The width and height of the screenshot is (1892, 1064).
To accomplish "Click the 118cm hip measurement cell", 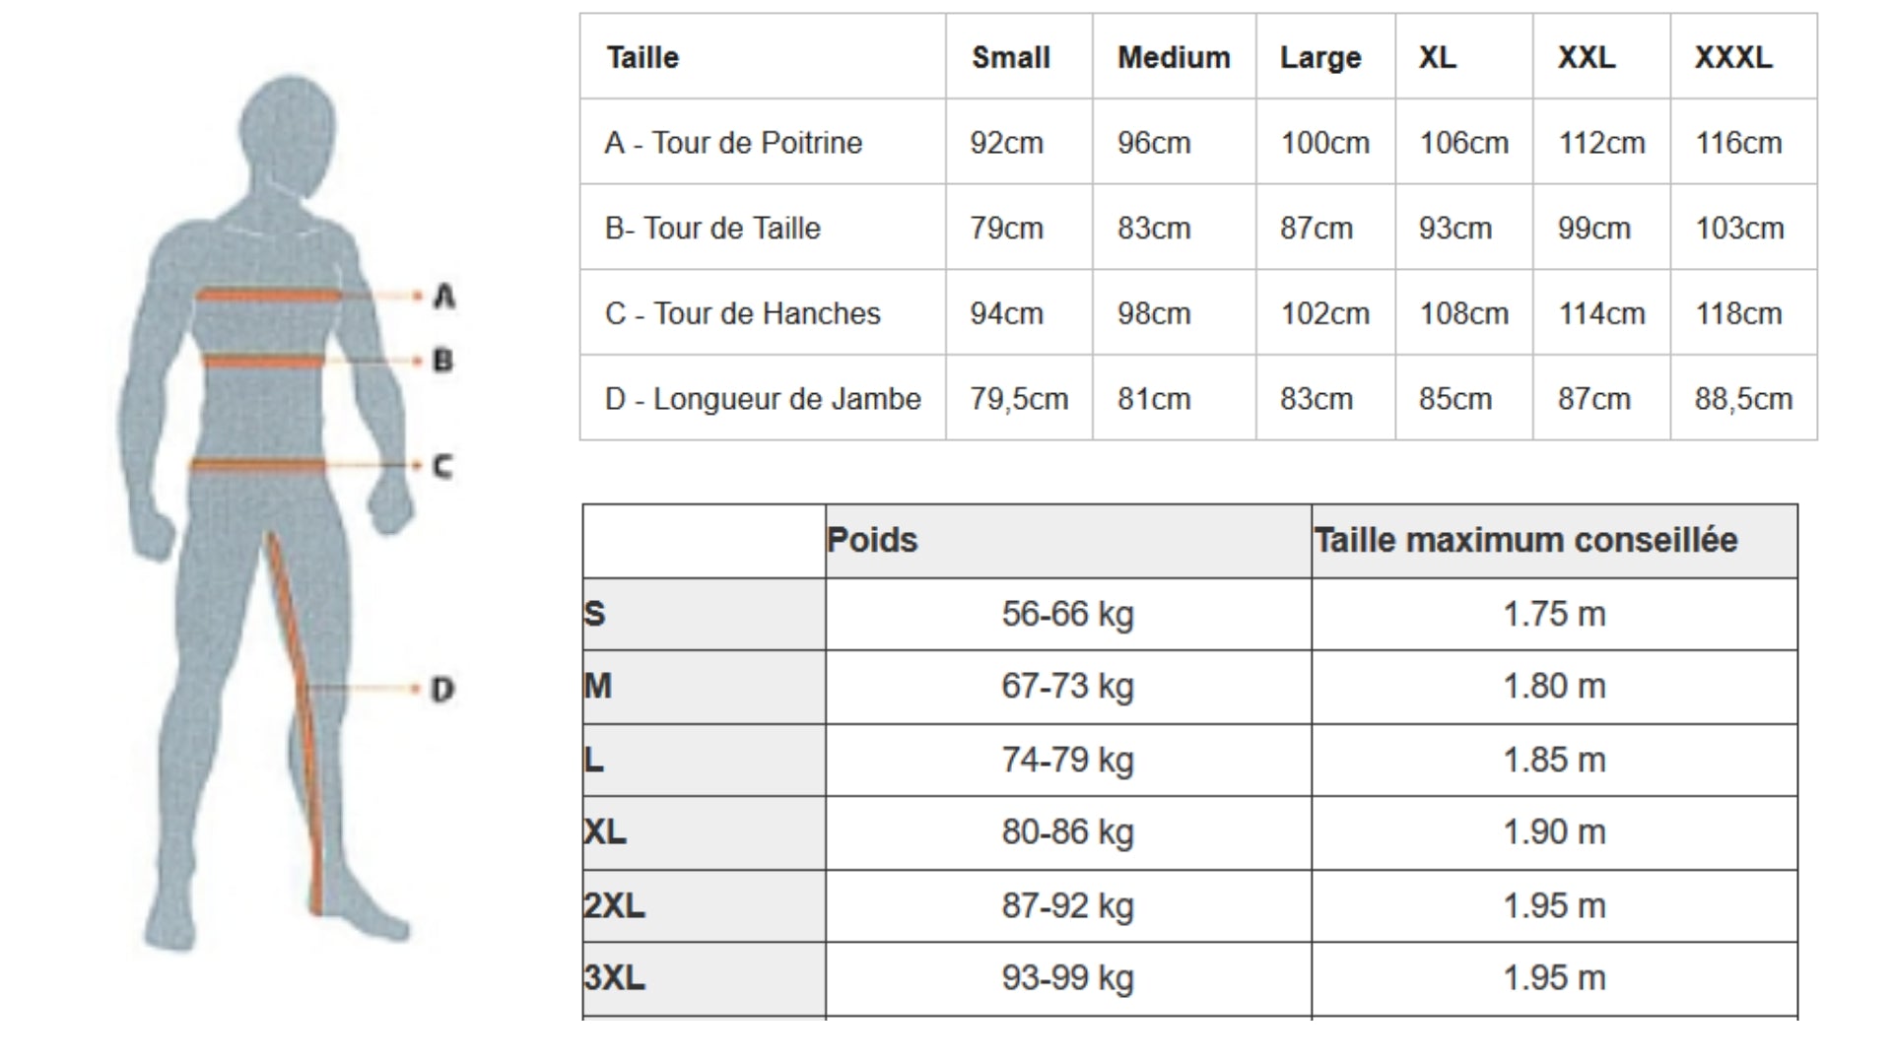I will click(x=1738, y=313).
